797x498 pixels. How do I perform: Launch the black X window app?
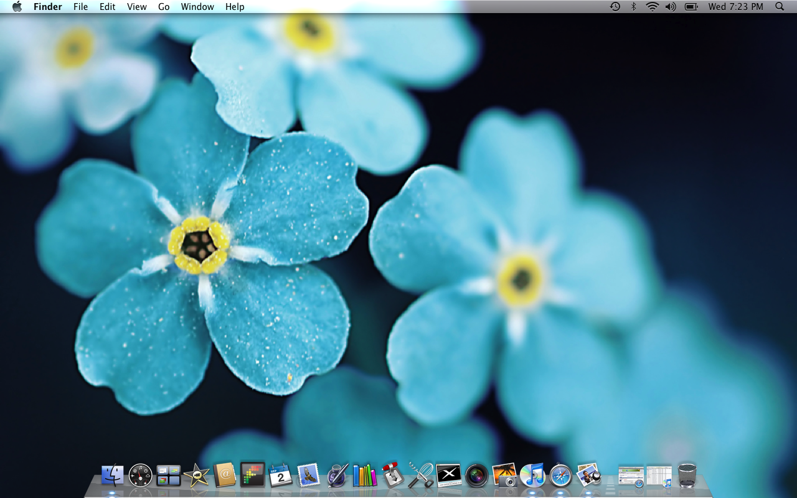[449, 476]
